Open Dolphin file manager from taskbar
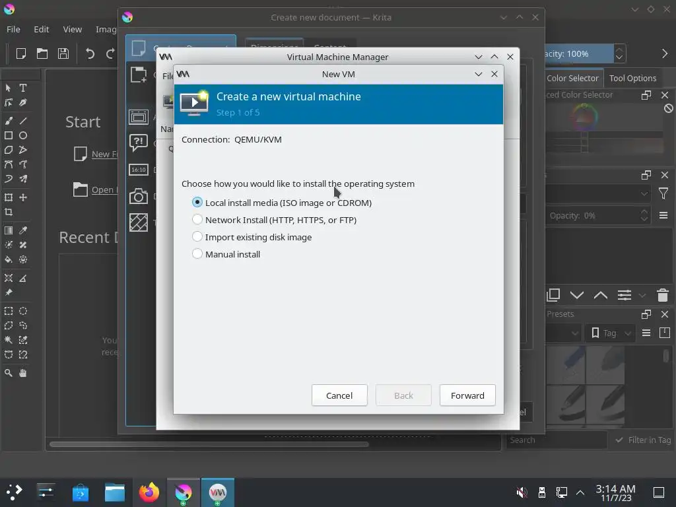Image resolution: width=676 pixels, height=507 pixels. pyautogui.click(x=115, y=492)
